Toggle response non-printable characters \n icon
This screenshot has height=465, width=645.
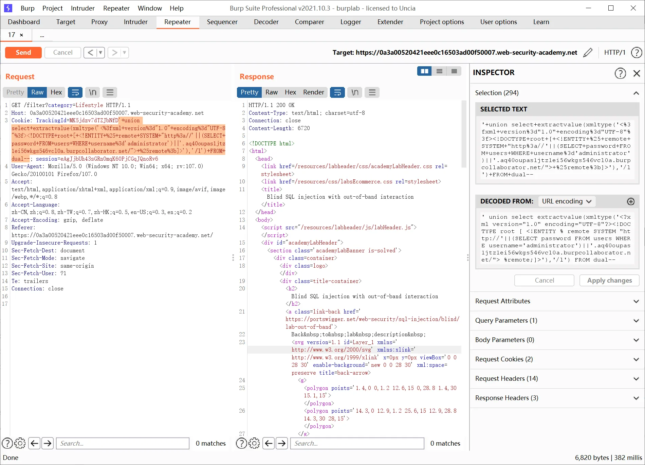tap(355, 92)
